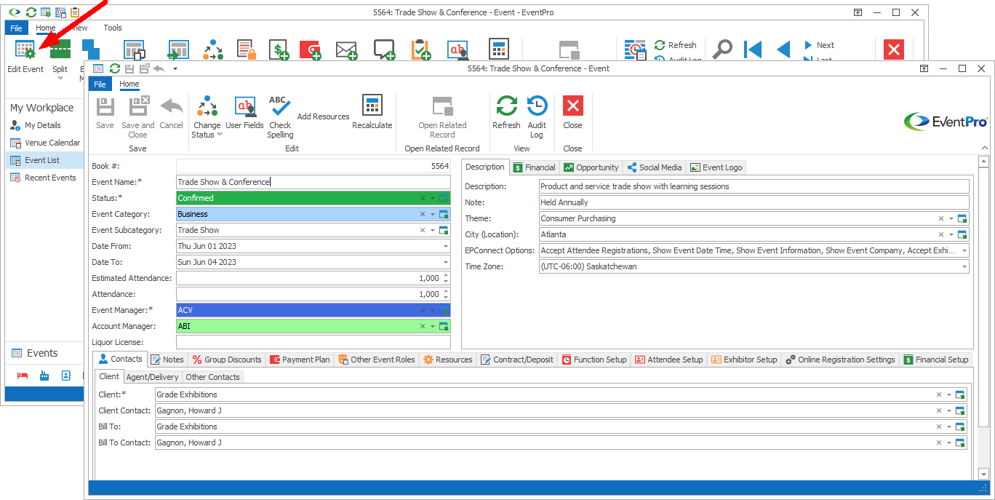Switch to Other Contacts sub-tab
The height and width of the screenshot is (500, 995).
click(212, 377)
